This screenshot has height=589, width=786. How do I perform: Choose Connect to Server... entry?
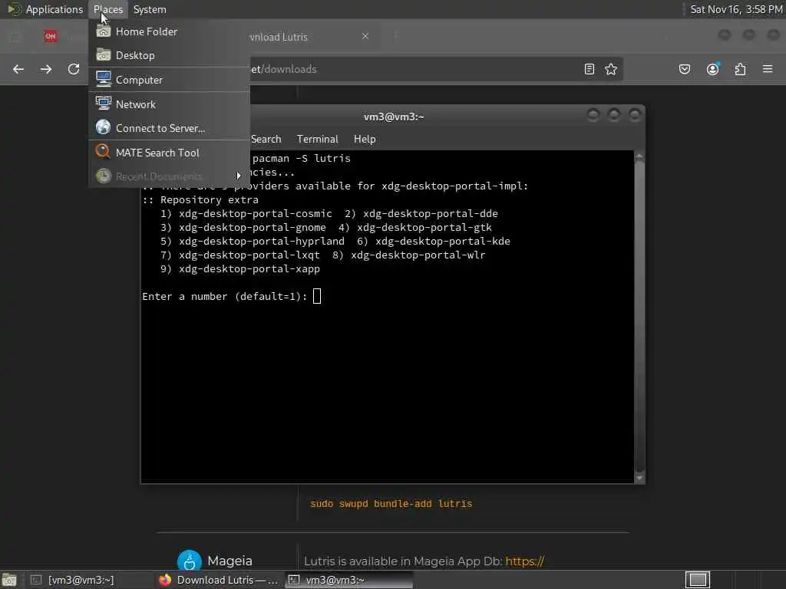click(170, 128)
